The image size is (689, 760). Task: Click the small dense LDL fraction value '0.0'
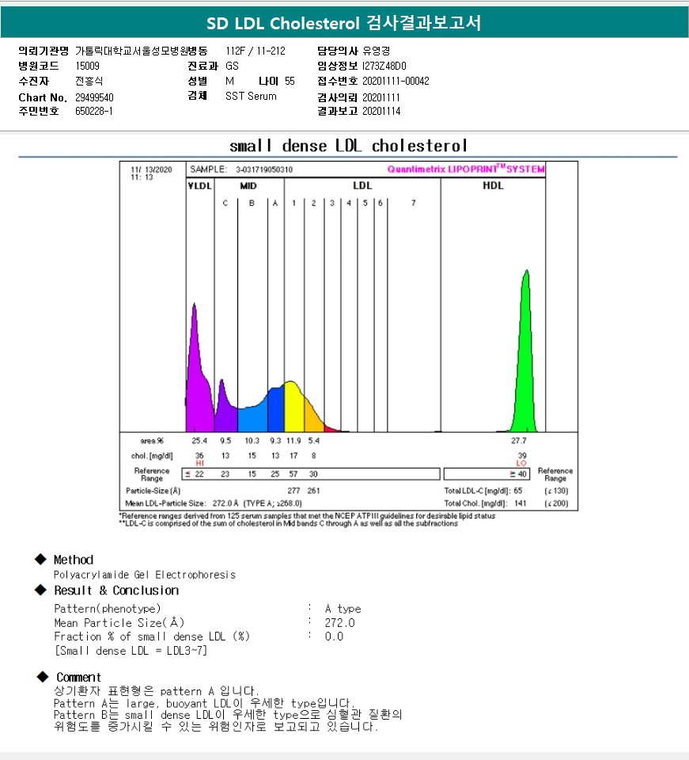pyautogui.click(x=334, y=636)
